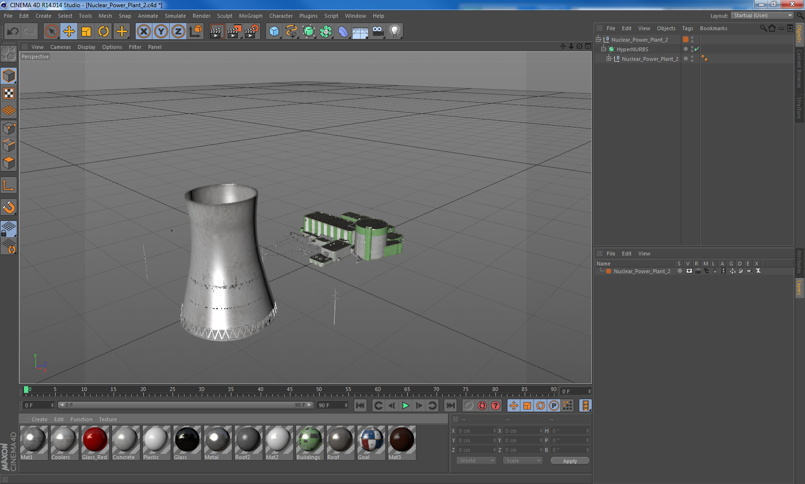Screen dimensions: 805x484
Task: Add a HyperNURBS generator object
Action: click(x=309, y=32)
